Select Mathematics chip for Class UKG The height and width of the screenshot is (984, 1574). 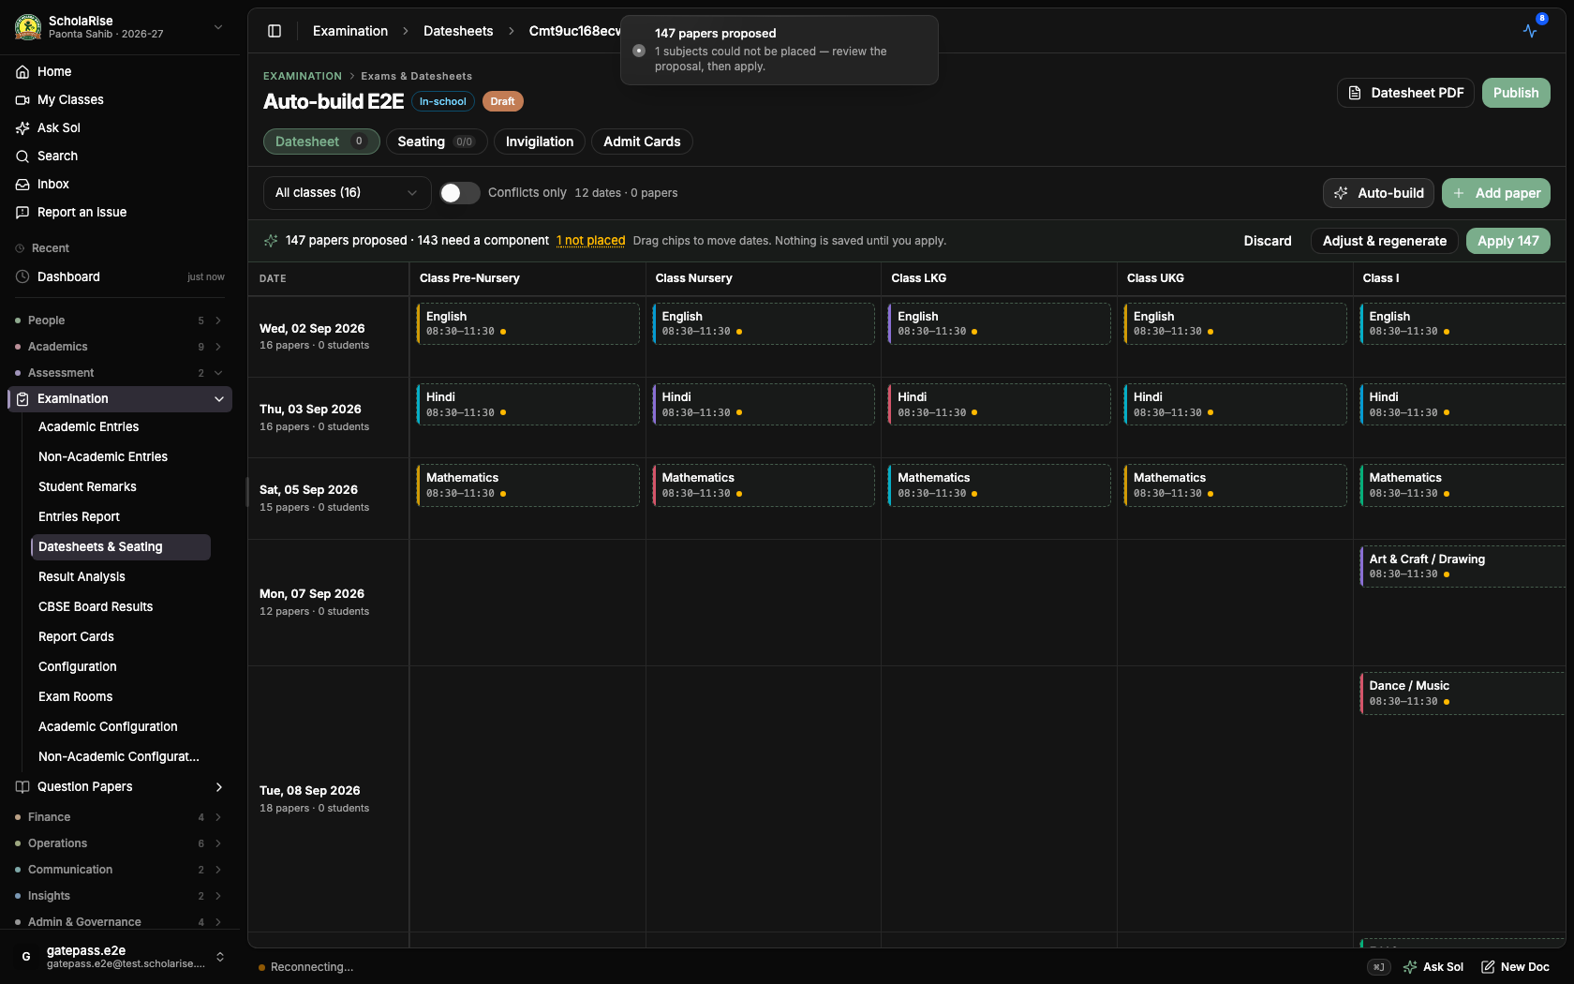tap(1235, 485)
